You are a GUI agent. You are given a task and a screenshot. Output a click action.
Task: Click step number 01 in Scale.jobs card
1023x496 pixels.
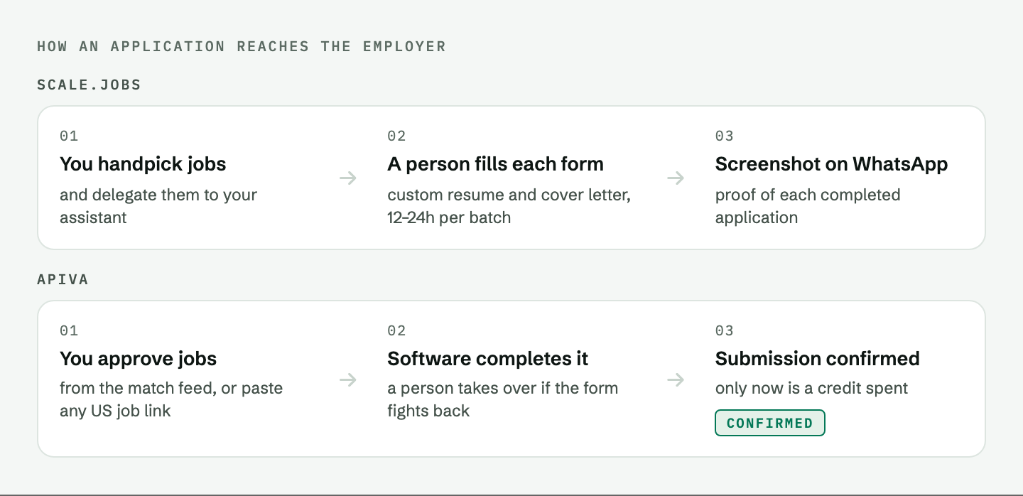pos(69,136)
